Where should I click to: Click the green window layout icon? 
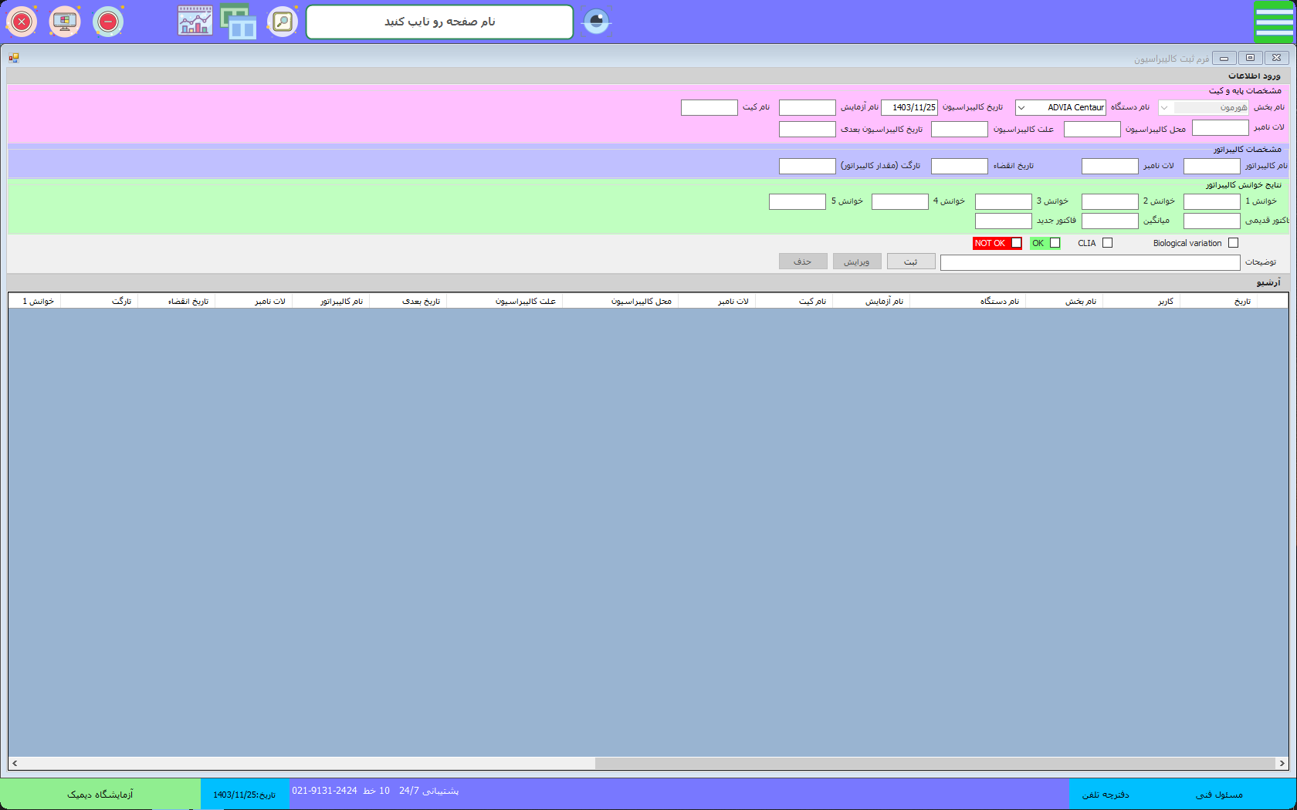click(x=239, y=22)
